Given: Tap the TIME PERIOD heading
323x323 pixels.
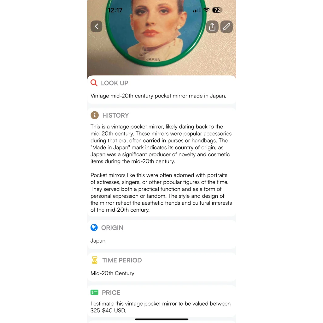Looking at the screenshot, I should tap(122, 260).
